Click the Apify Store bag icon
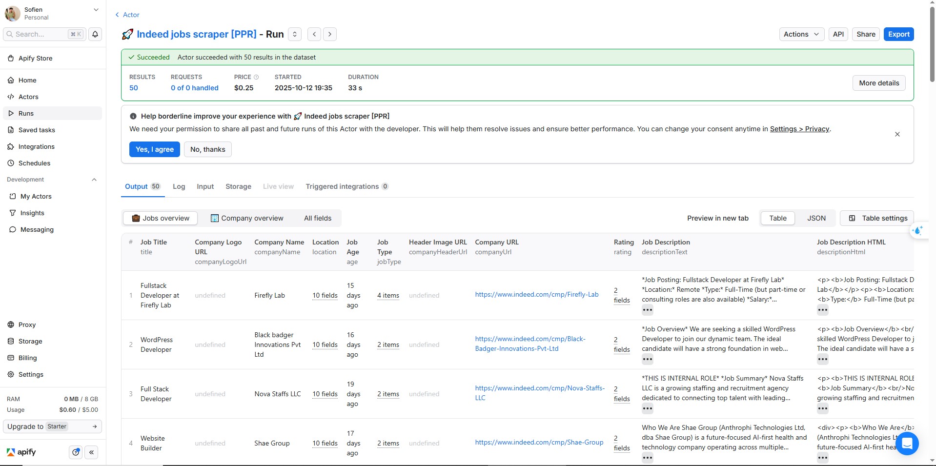Screen dimensions: 936x466 11,58
